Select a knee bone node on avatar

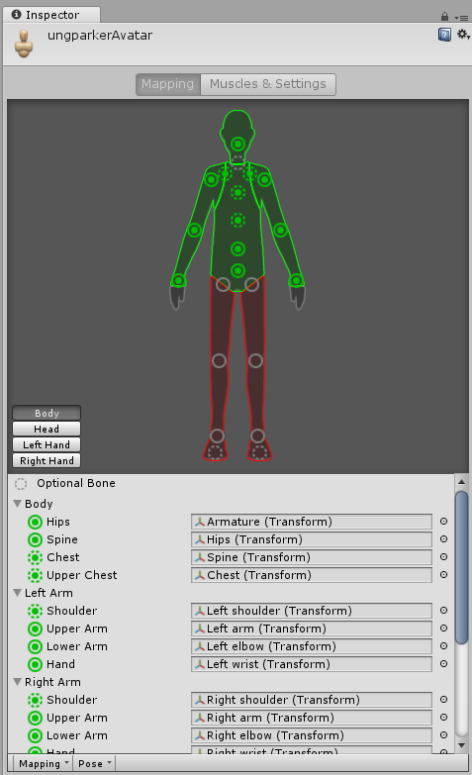pyautogui.click(x=219, y=360)
